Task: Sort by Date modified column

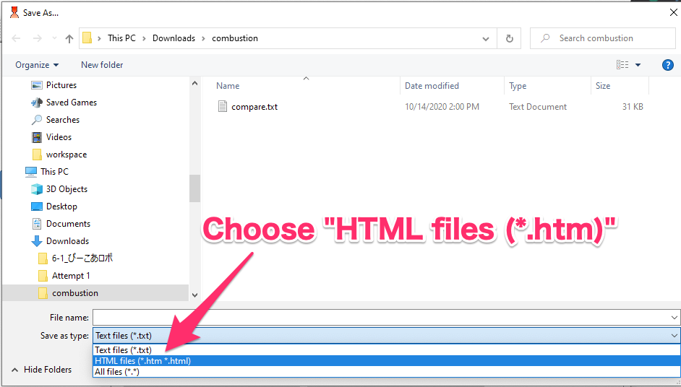Action: click(432, 86)
